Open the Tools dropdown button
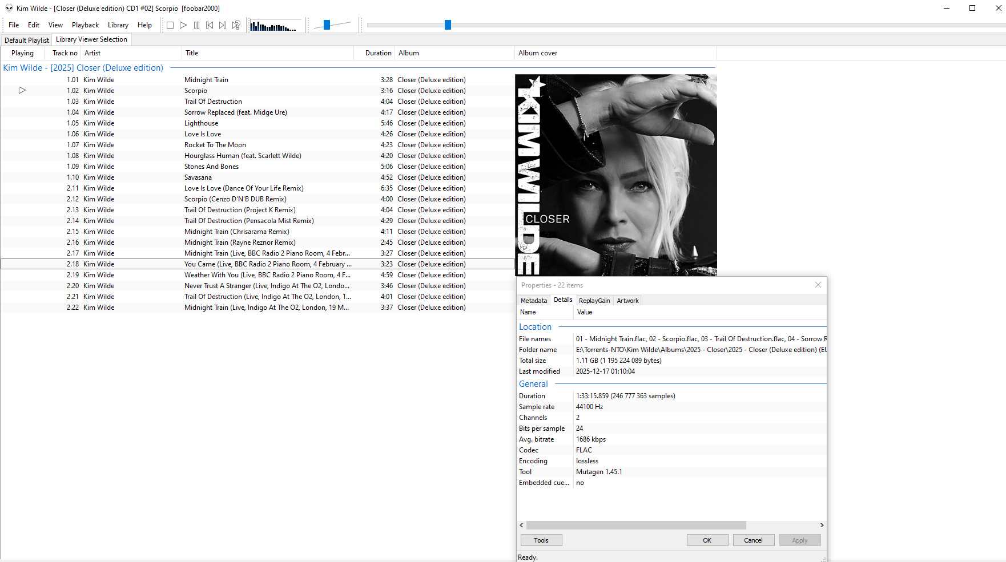 pos(541,540)
